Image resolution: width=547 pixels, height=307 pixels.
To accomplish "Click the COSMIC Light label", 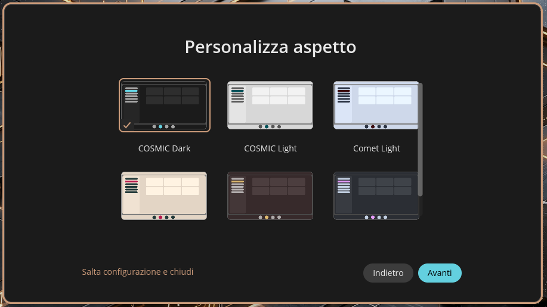I will [270, 148].
